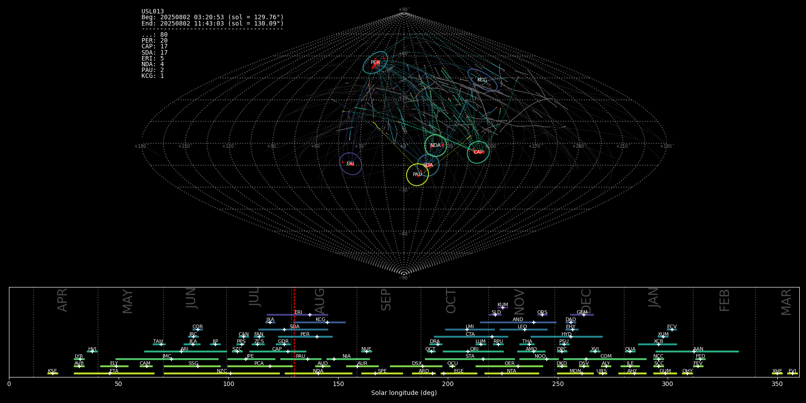
Task: Click the NIA shower bar in the timeline
Action: (348, 359)
